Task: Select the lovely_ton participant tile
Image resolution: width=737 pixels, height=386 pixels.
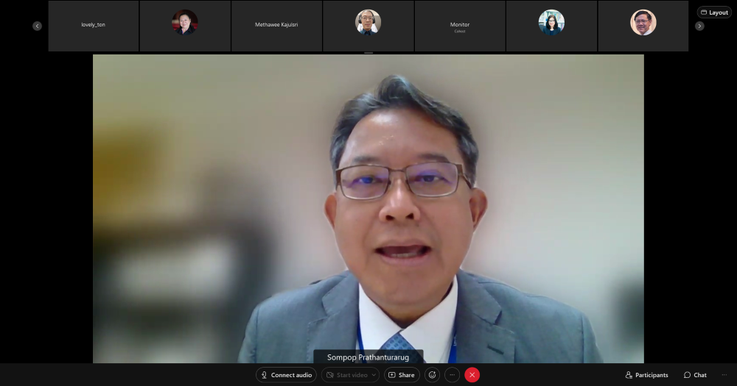Action: (x=94, y=26)
